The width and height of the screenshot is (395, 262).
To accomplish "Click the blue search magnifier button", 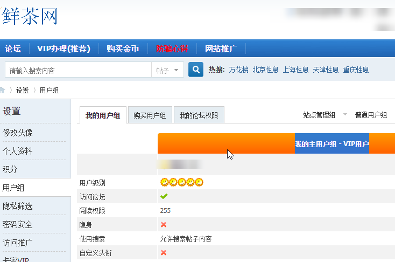I will tap(196, 70).
